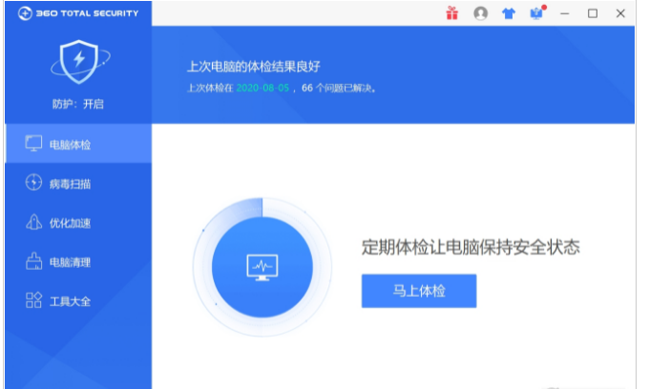Click the scan icon beside 病毒扫描

[x=33, y=183]
